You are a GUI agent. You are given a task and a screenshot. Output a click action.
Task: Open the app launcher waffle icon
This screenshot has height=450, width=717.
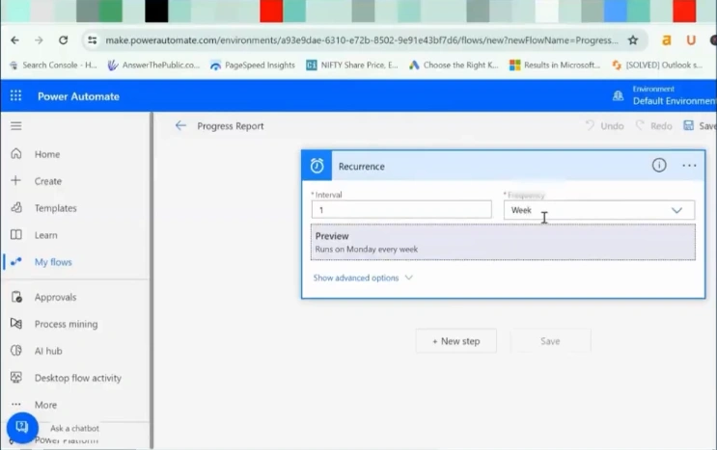click(x=16, y=95)
